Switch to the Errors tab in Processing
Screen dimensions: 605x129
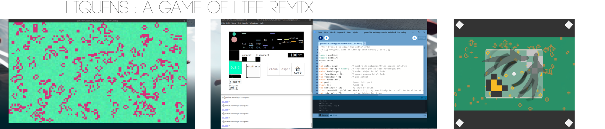pos(333,115)
